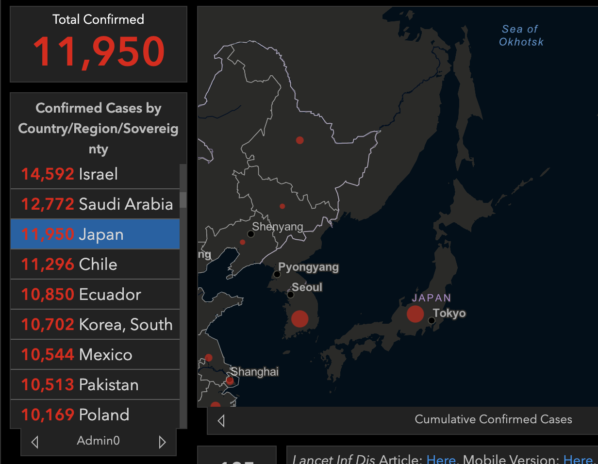Click the Admin0 tab label
Image resolution: width=598 pixels, height=464 pixels.
pyautogui.click(x=98, y=441)
